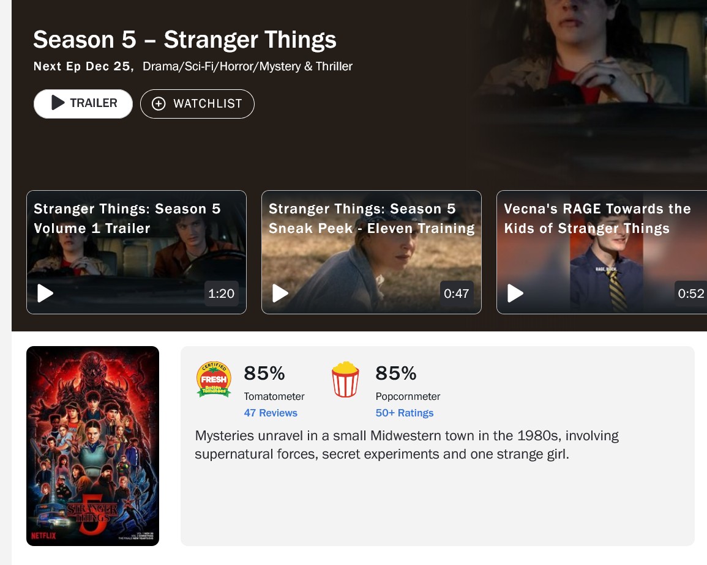The image size is (707, 565).
Task: Click the popcorn bucket icon
Action: 345,380
